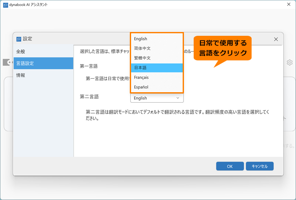Close the dynabook AI アシスタント window
The height and width of the screenshot is (200, 296).
[x=289, y=4]
